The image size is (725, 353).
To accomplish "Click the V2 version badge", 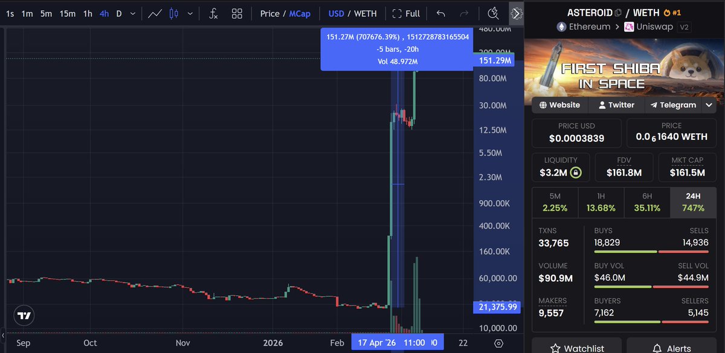I will pyautogui.click(x=684, y=27).
